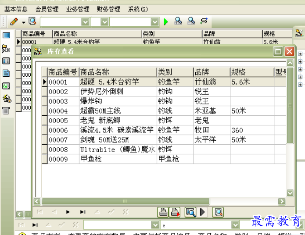
Task: Open the third toolbar combo box dropdown arrow
Action: (x=154, y=21)
